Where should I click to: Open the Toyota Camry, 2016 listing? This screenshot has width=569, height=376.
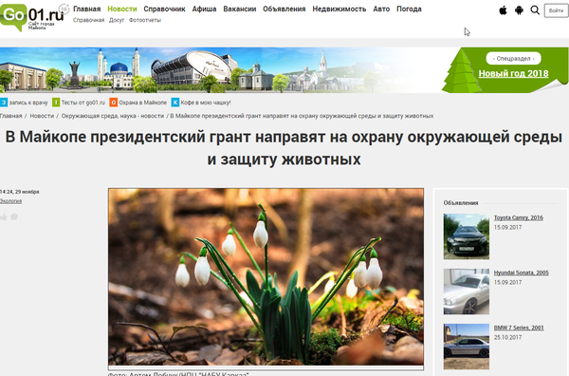[x=519, y=217]
